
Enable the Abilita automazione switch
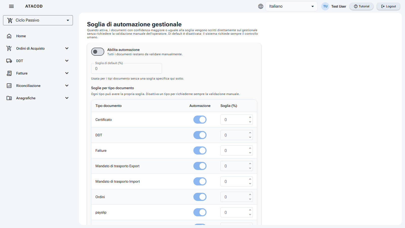click(98, 52)
